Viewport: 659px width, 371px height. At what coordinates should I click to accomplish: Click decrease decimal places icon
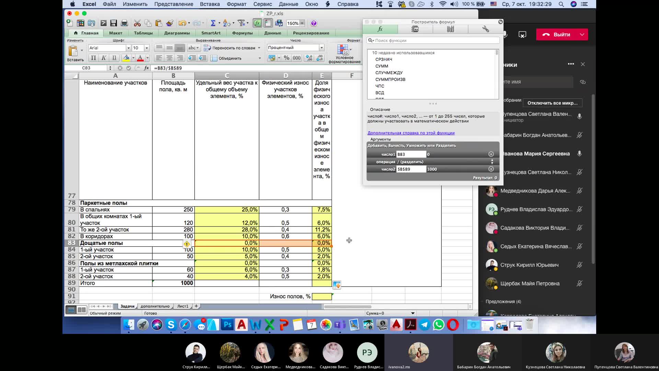320,58
